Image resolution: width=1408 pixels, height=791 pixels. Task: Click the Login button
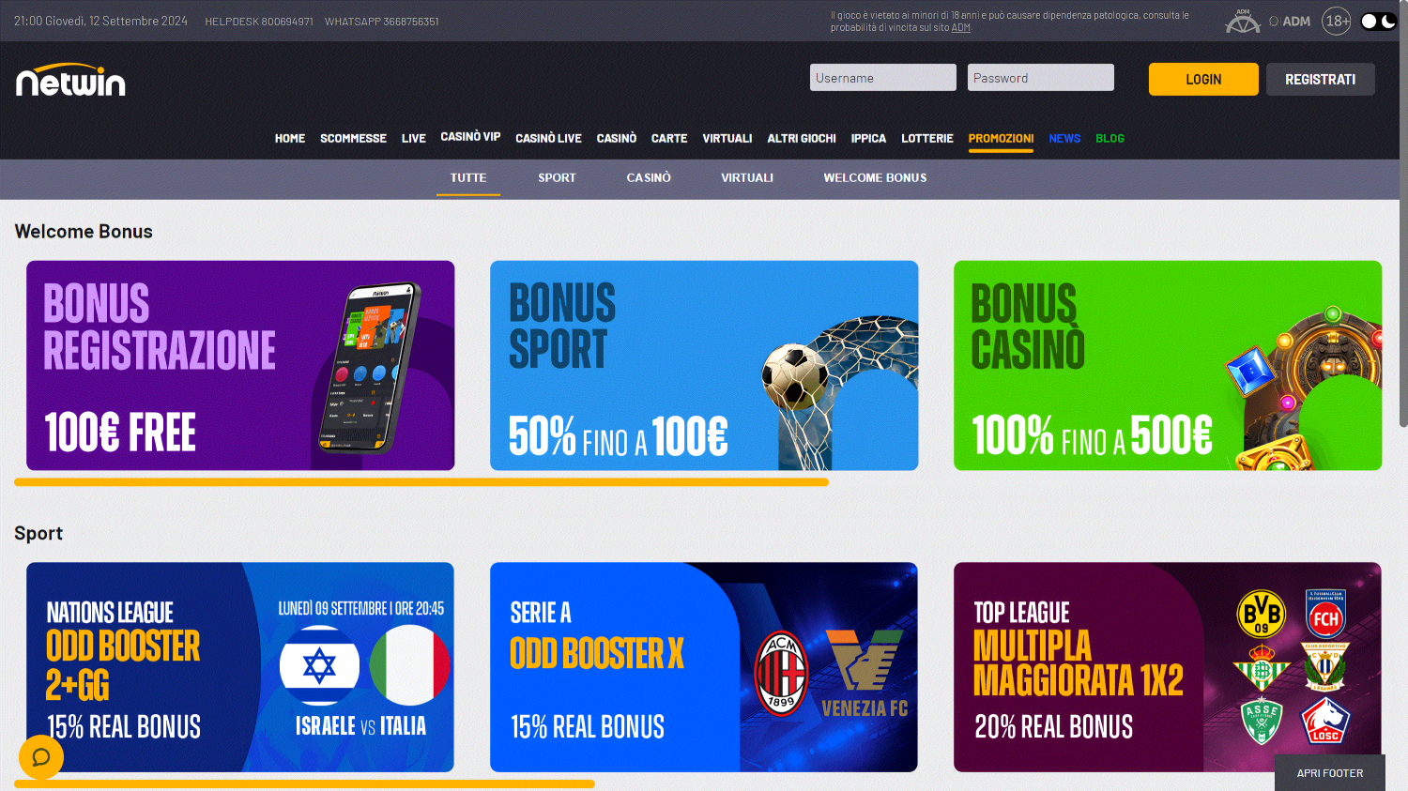(x=1203, y=79)
